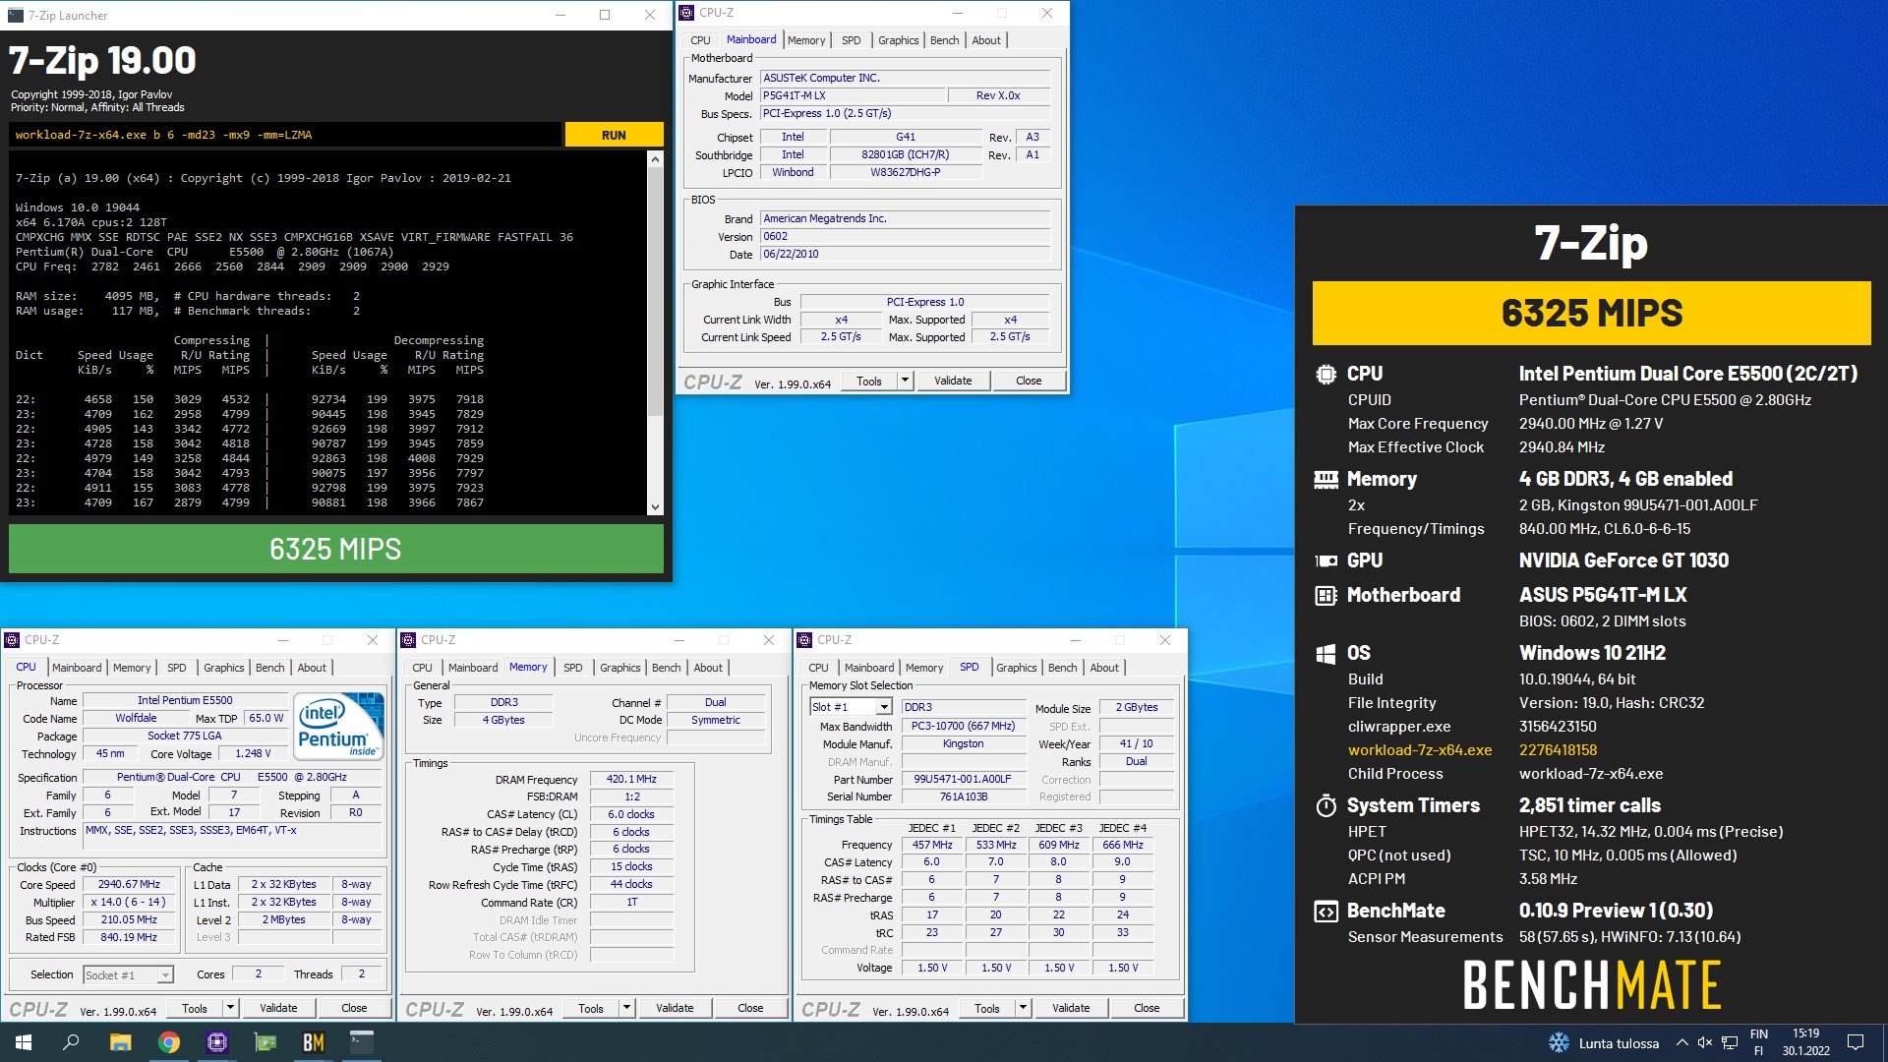
Task: Click Validate in Mainboard CPU-Z window
Action: coord(953,382)
